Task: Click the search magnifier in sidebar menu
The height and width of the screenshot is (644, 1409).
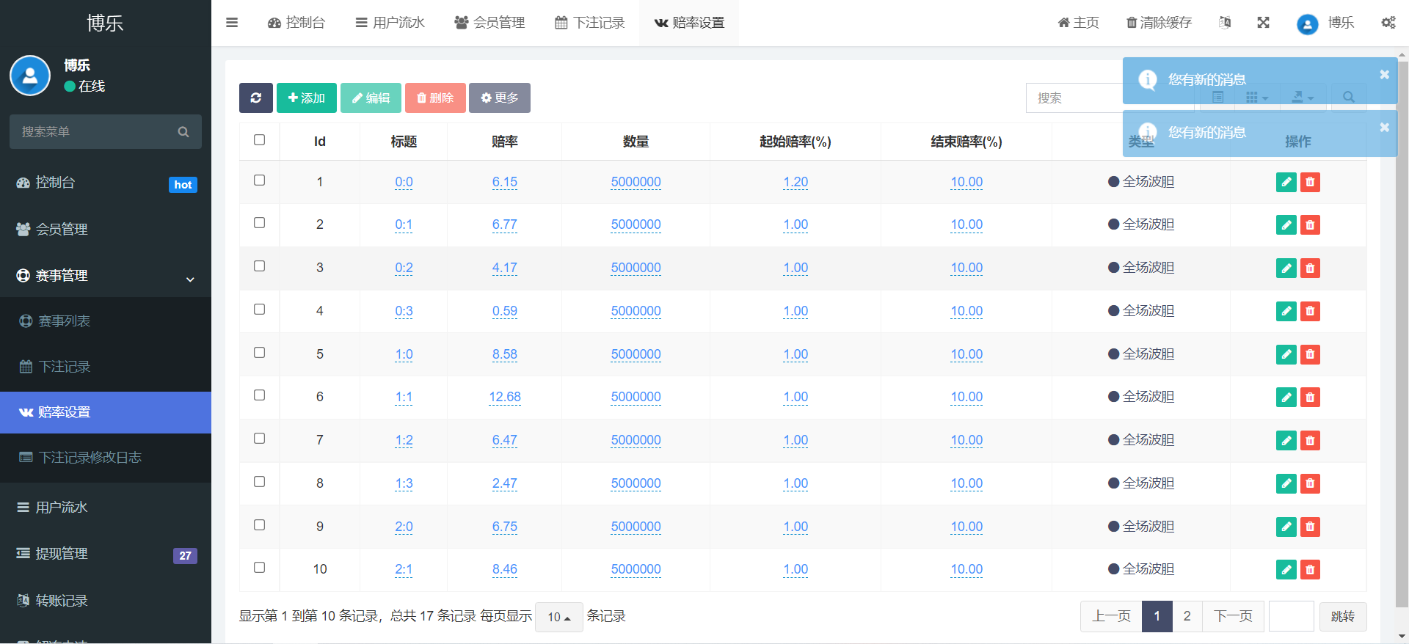Action: (183, 132)
